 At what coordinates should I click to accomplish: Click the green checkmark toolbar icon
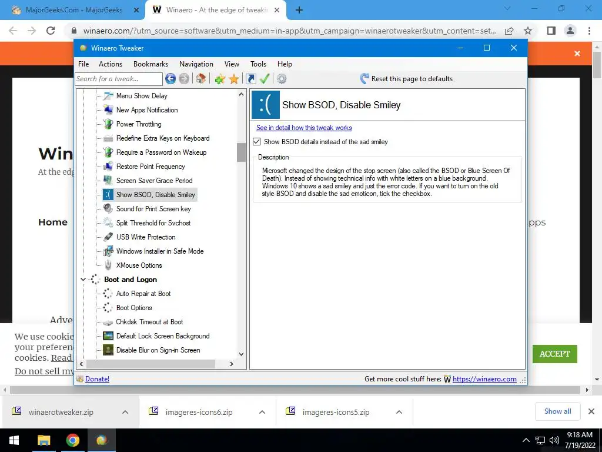(x=265, y=79)
